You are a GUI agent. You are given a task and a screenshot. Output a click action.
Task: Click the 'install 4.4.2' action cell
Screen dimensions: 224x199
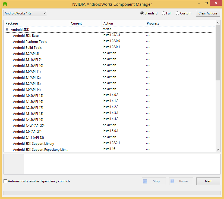[x=111, y=119]
